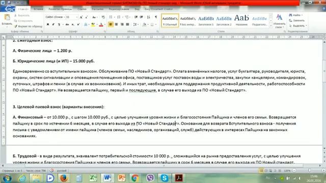Image resolution: width=326 pixels, height=183 pixels.
Task: Apply the Название style
Action: (x=241, y=20)
